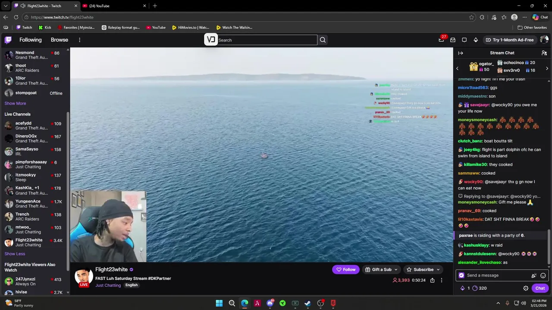This screenshot has height=310, width=552.
Task: Open the Twitch user avatar menu
Action: click(544, 40)
